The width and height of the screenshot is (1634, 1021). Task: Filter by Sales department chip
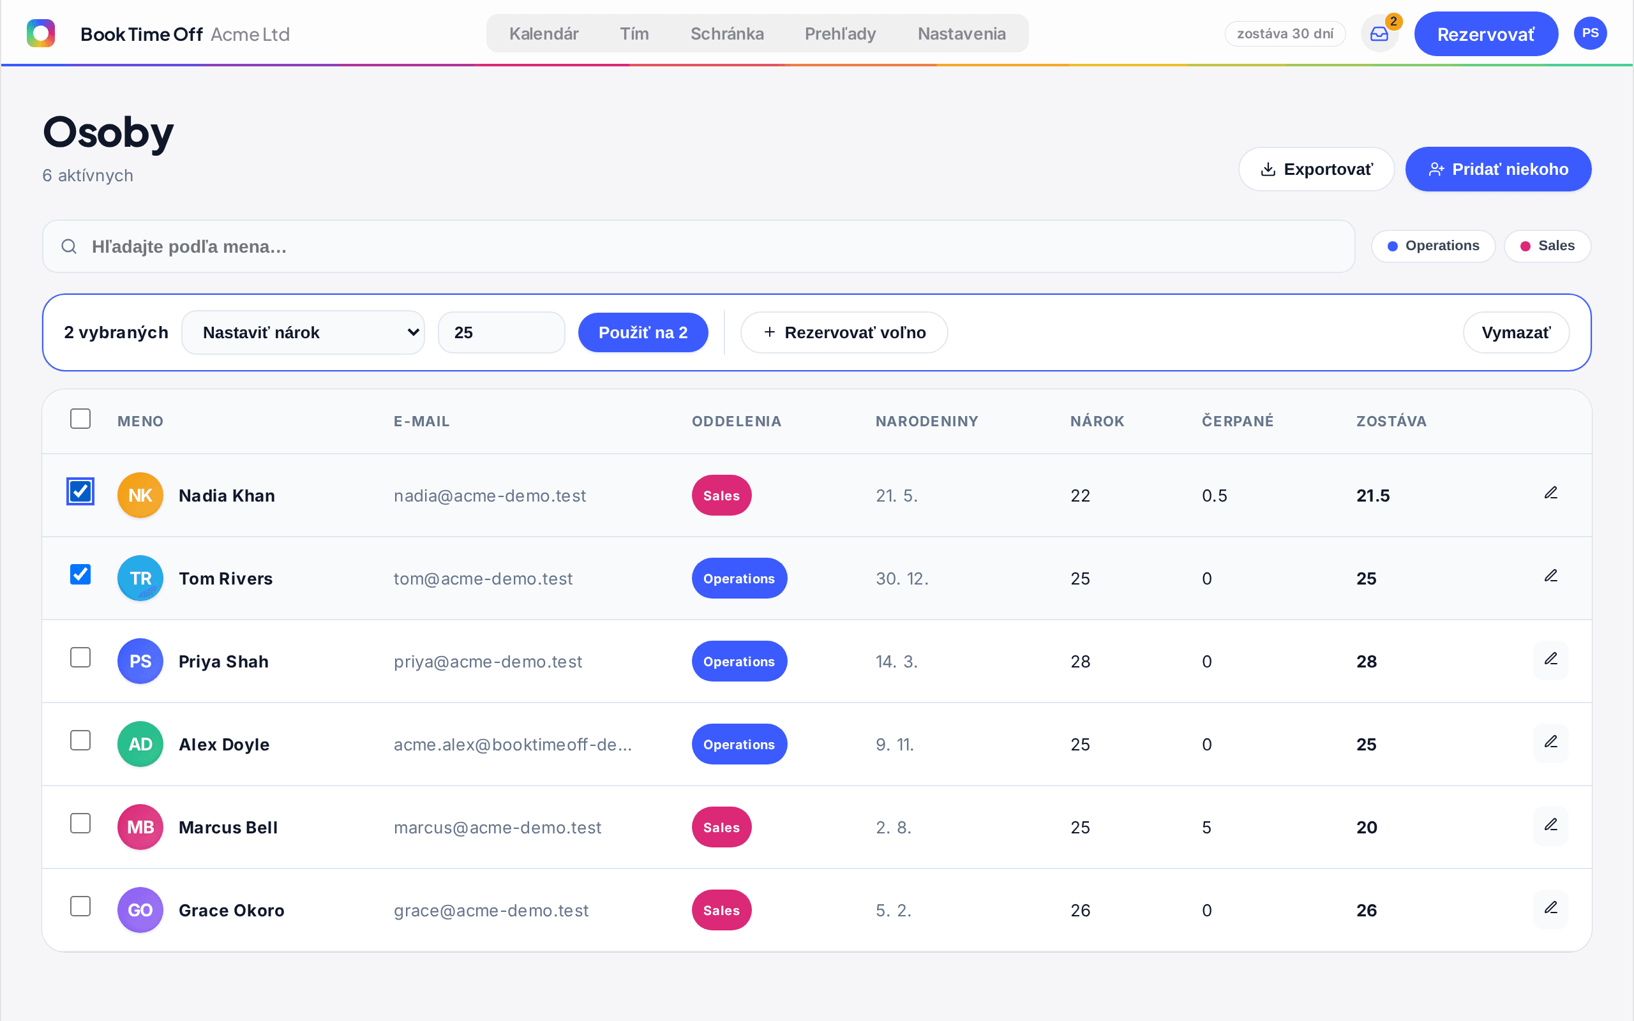(x=1547, y=246)
